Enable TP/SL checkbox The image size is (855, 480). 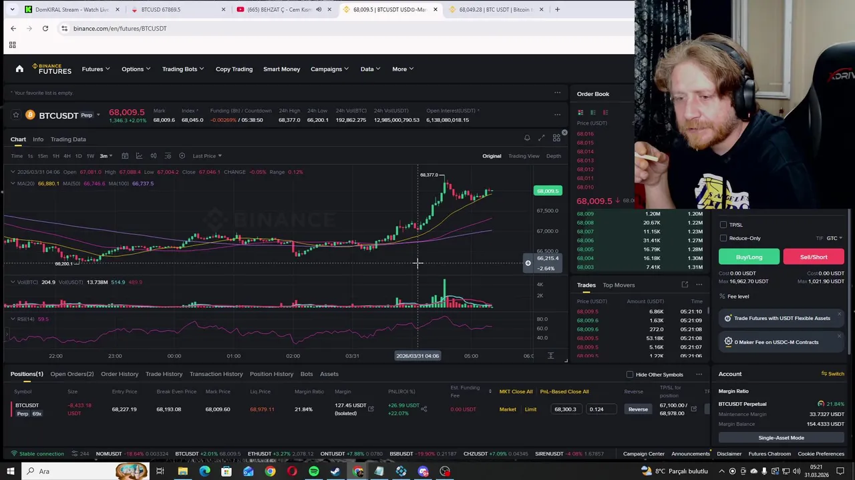click(723, 225)
